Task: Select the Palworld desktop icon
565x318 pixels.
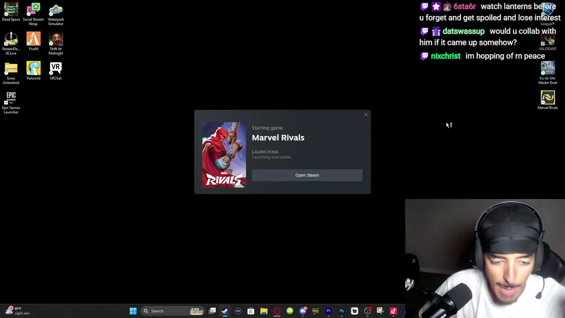Action: (33, 71)
